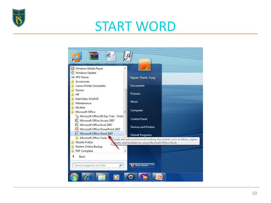Click the Windows Start orb

74,177
